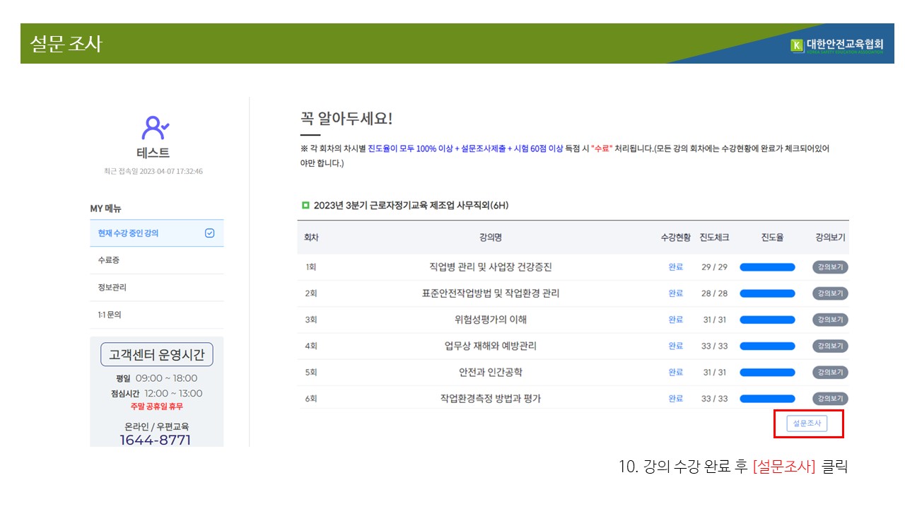Open 강의보기 for 6회 작업환경측정 방법과 평가
Screen dimensions: 905x509
(830, 399)
